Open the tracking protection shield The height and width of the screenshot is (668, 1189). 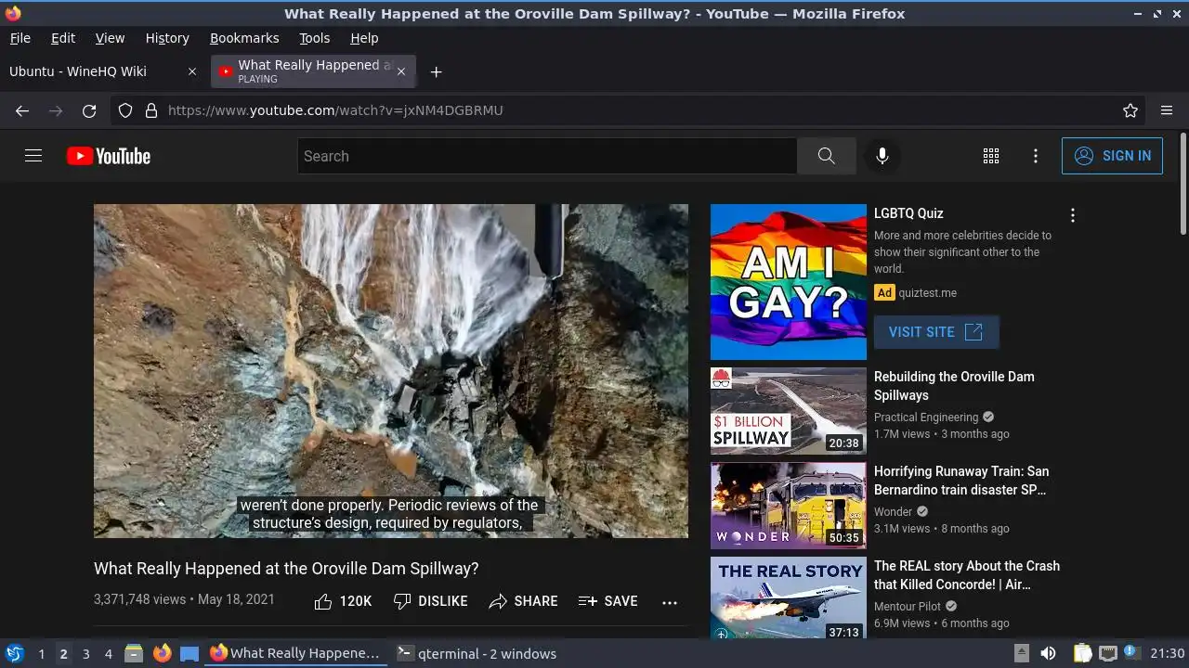click(x=125, y=110)
